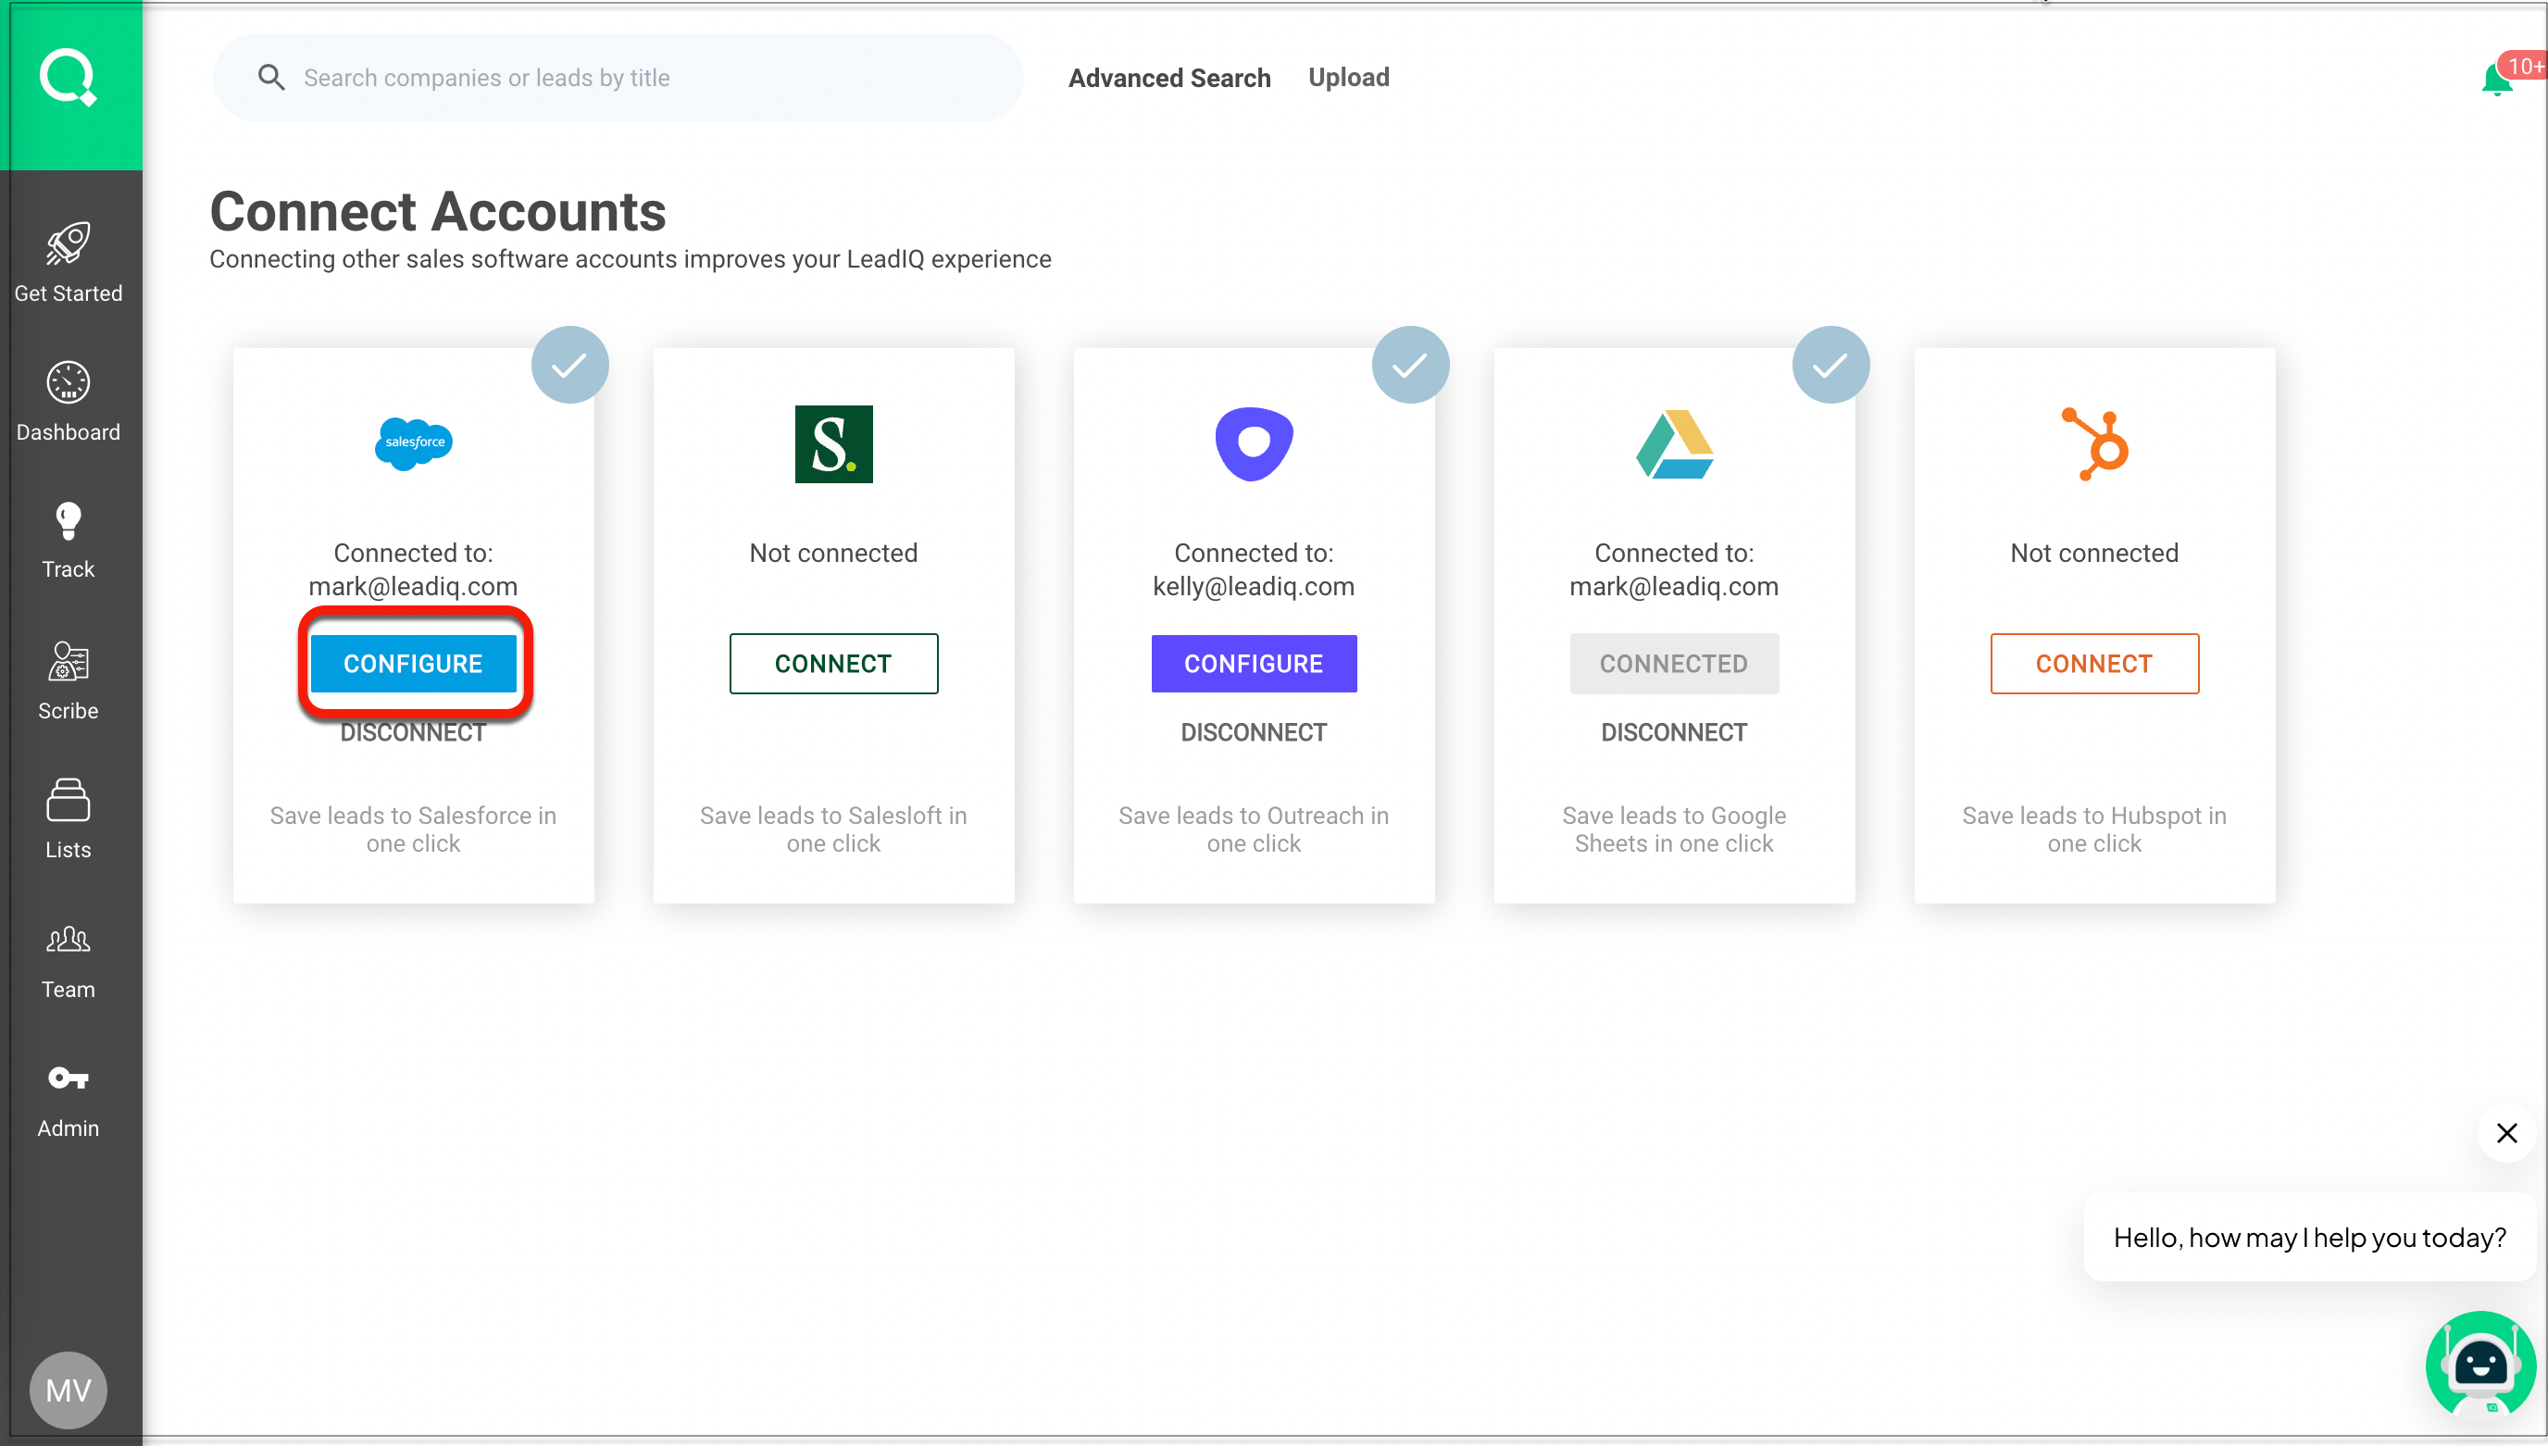Viewport: 2548px width, 1446px height.
Task: Click the Outreach card checkmark badge
Action: click(1409, 366)
